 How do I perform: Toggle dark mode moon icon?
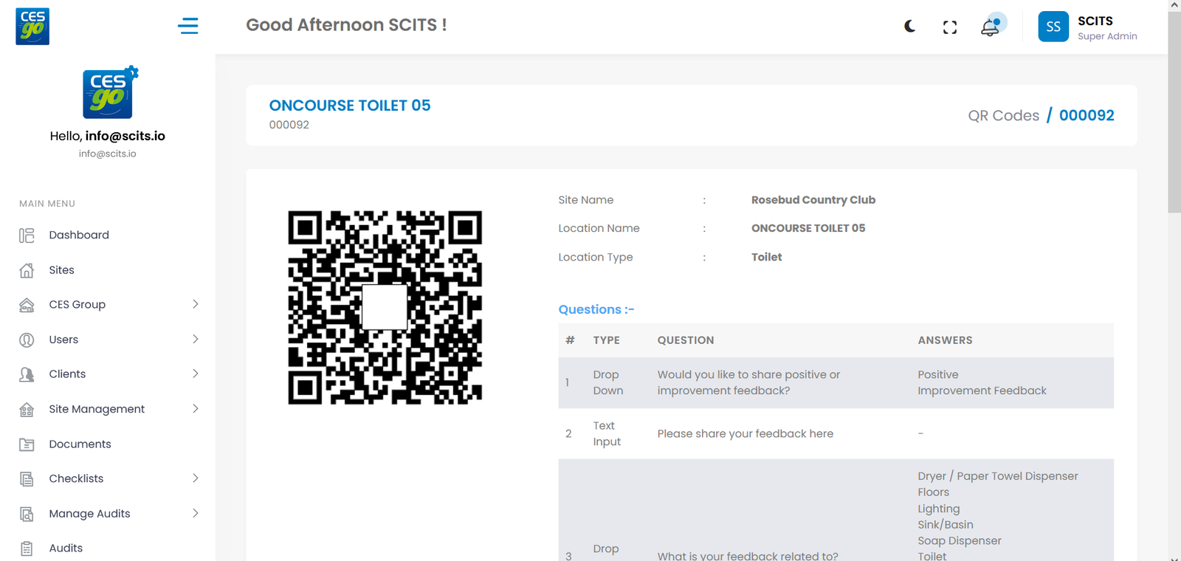[909, 27]
